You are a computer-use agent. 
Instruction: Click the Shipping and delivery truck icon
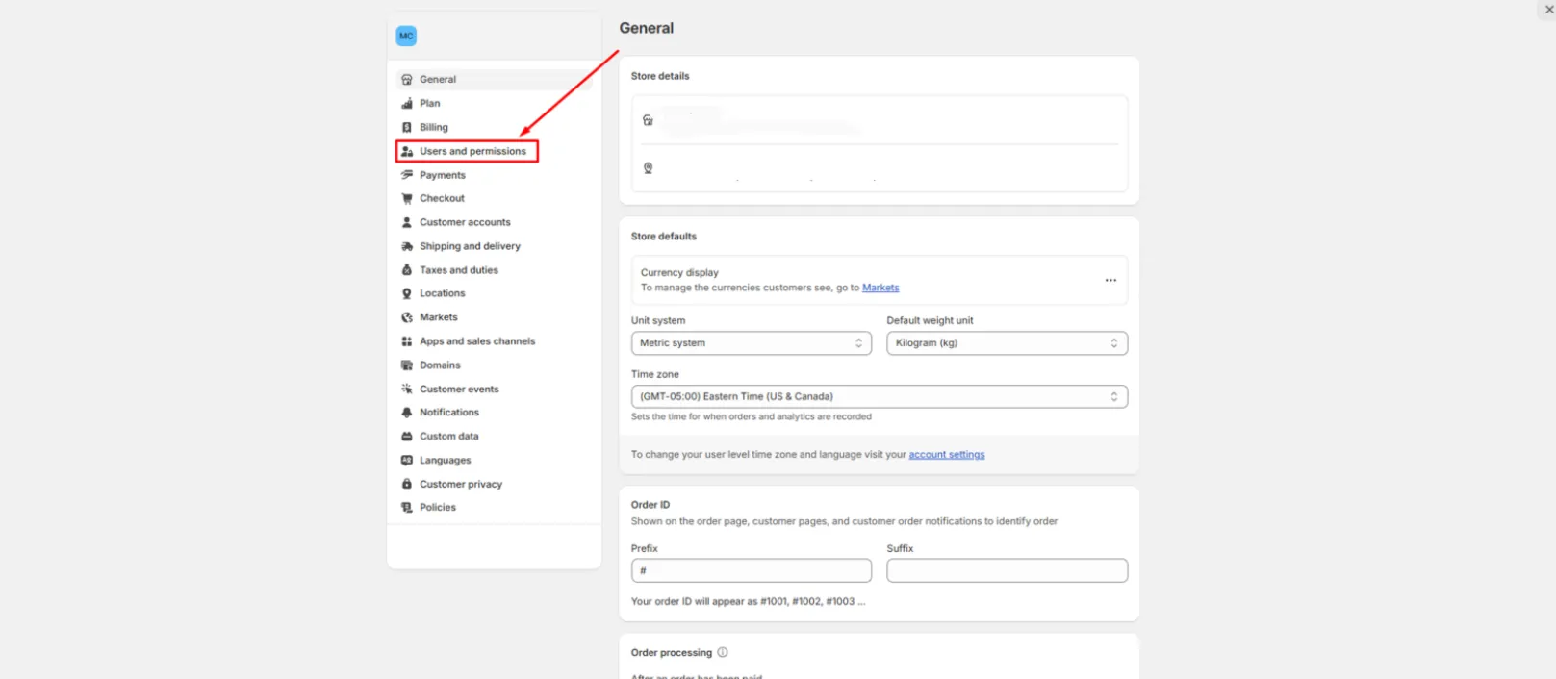tap(407, 246)
